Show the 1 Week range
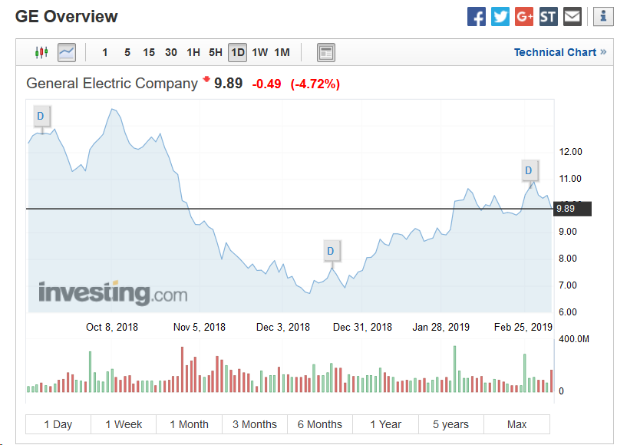617x445 pixels. pos(124,424)
